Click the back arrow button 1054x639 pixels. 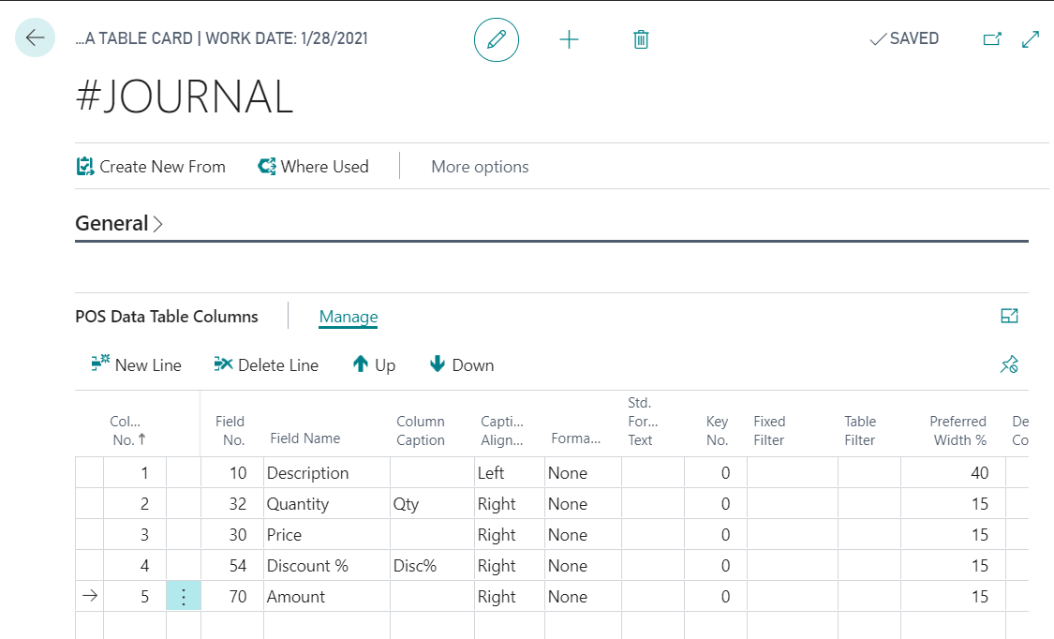tap(36, 38)
